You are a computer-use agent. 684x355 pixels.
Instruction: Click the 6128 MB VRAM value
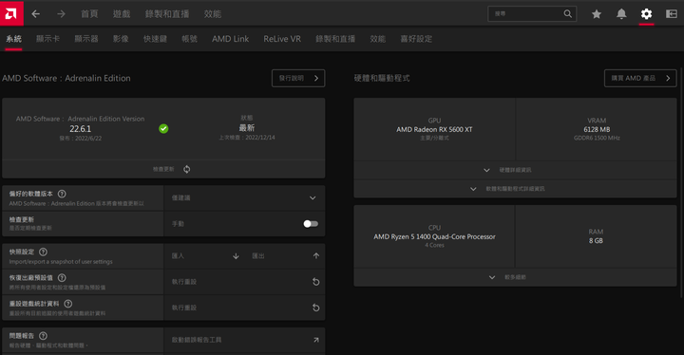(597, 129)
